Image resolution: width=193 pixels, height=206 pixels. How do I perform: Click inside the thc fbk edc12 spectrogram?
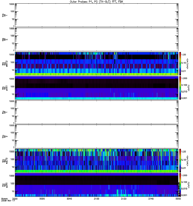coord(97,161)
